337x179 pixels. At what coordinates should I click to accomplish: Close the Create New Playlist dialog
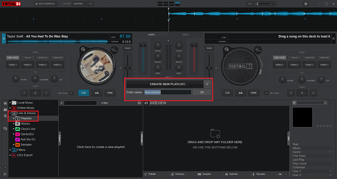coord(207,84)
